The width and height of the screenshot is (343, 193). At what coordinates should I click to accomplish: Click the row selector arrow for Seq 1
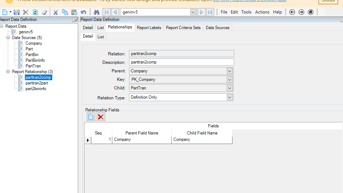pyautogui.click(x=88, y=140)
